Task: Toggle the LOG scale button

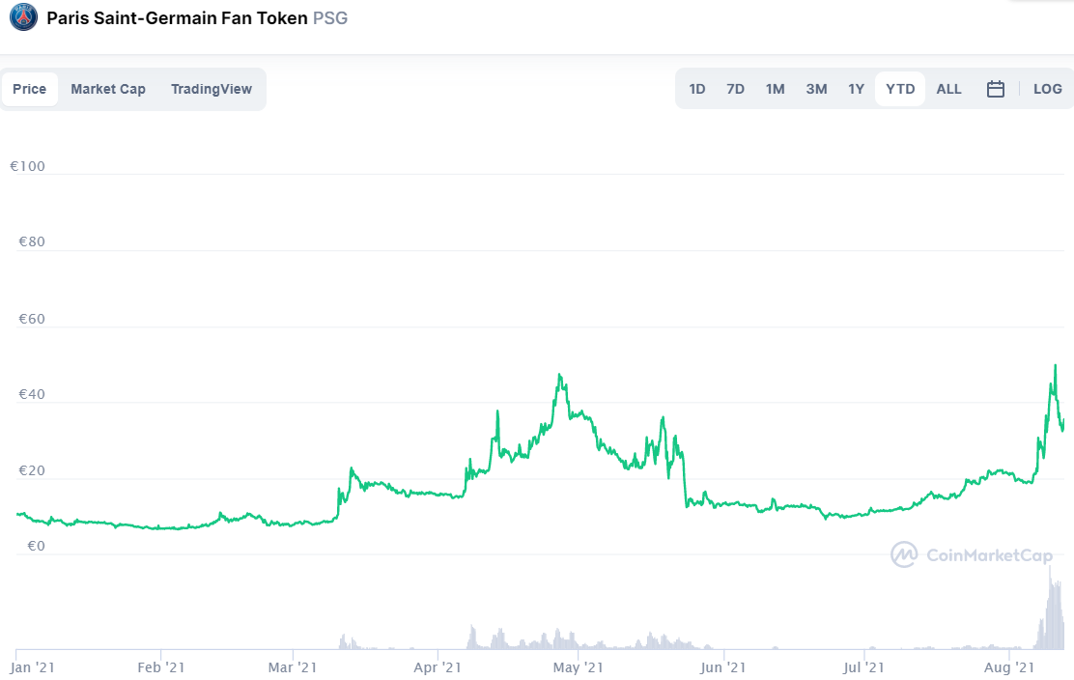Action: (1047, 89)
